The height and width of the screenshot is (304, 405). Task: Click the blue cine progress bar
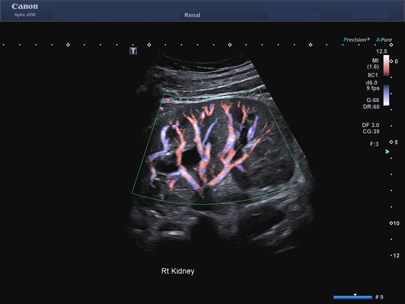353,297
